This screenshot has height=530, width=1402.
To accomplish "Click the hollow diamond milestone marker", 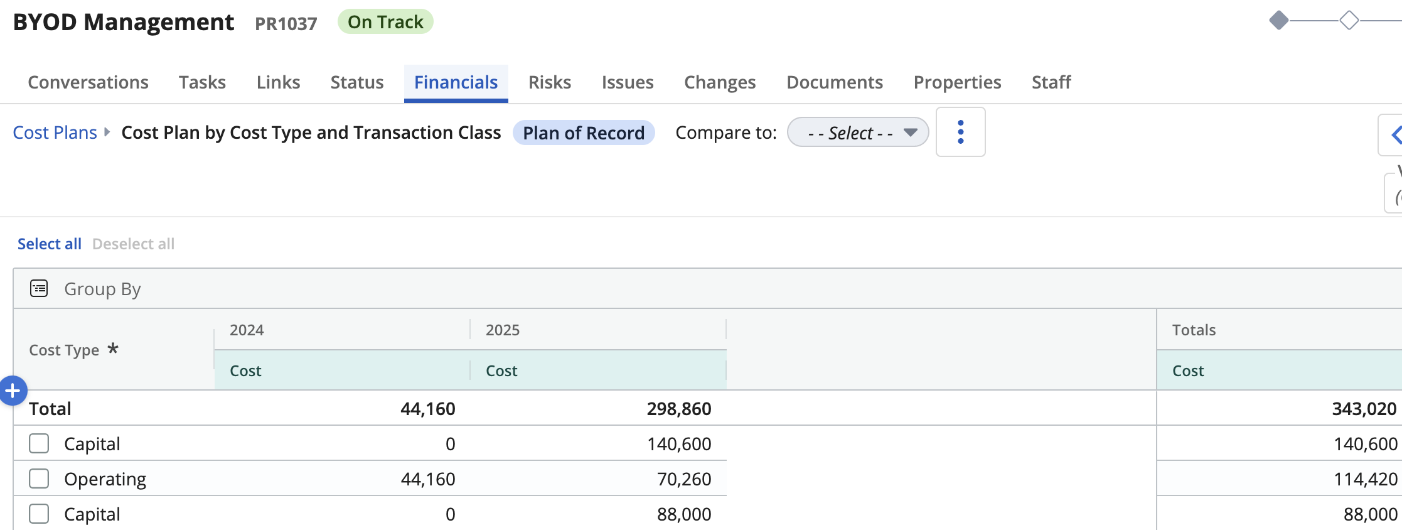I will click(1349, 21).
